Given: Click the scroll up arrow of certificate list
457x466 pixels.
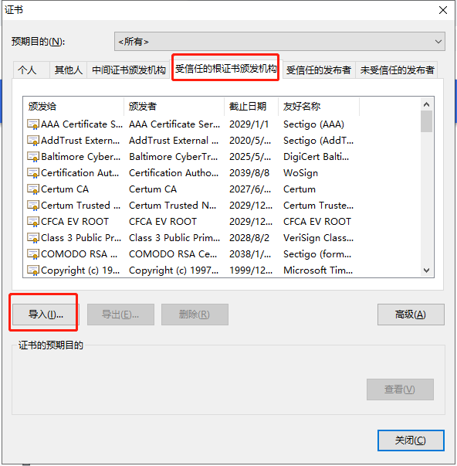Looking at the screenshot, I should [x=426, y=104].
